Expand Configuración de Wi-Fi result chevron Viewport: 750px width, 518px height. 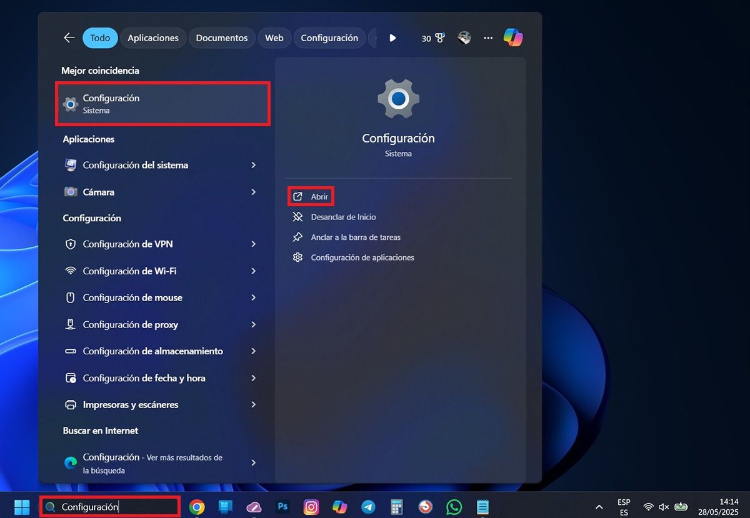click(x=254, y=271)
